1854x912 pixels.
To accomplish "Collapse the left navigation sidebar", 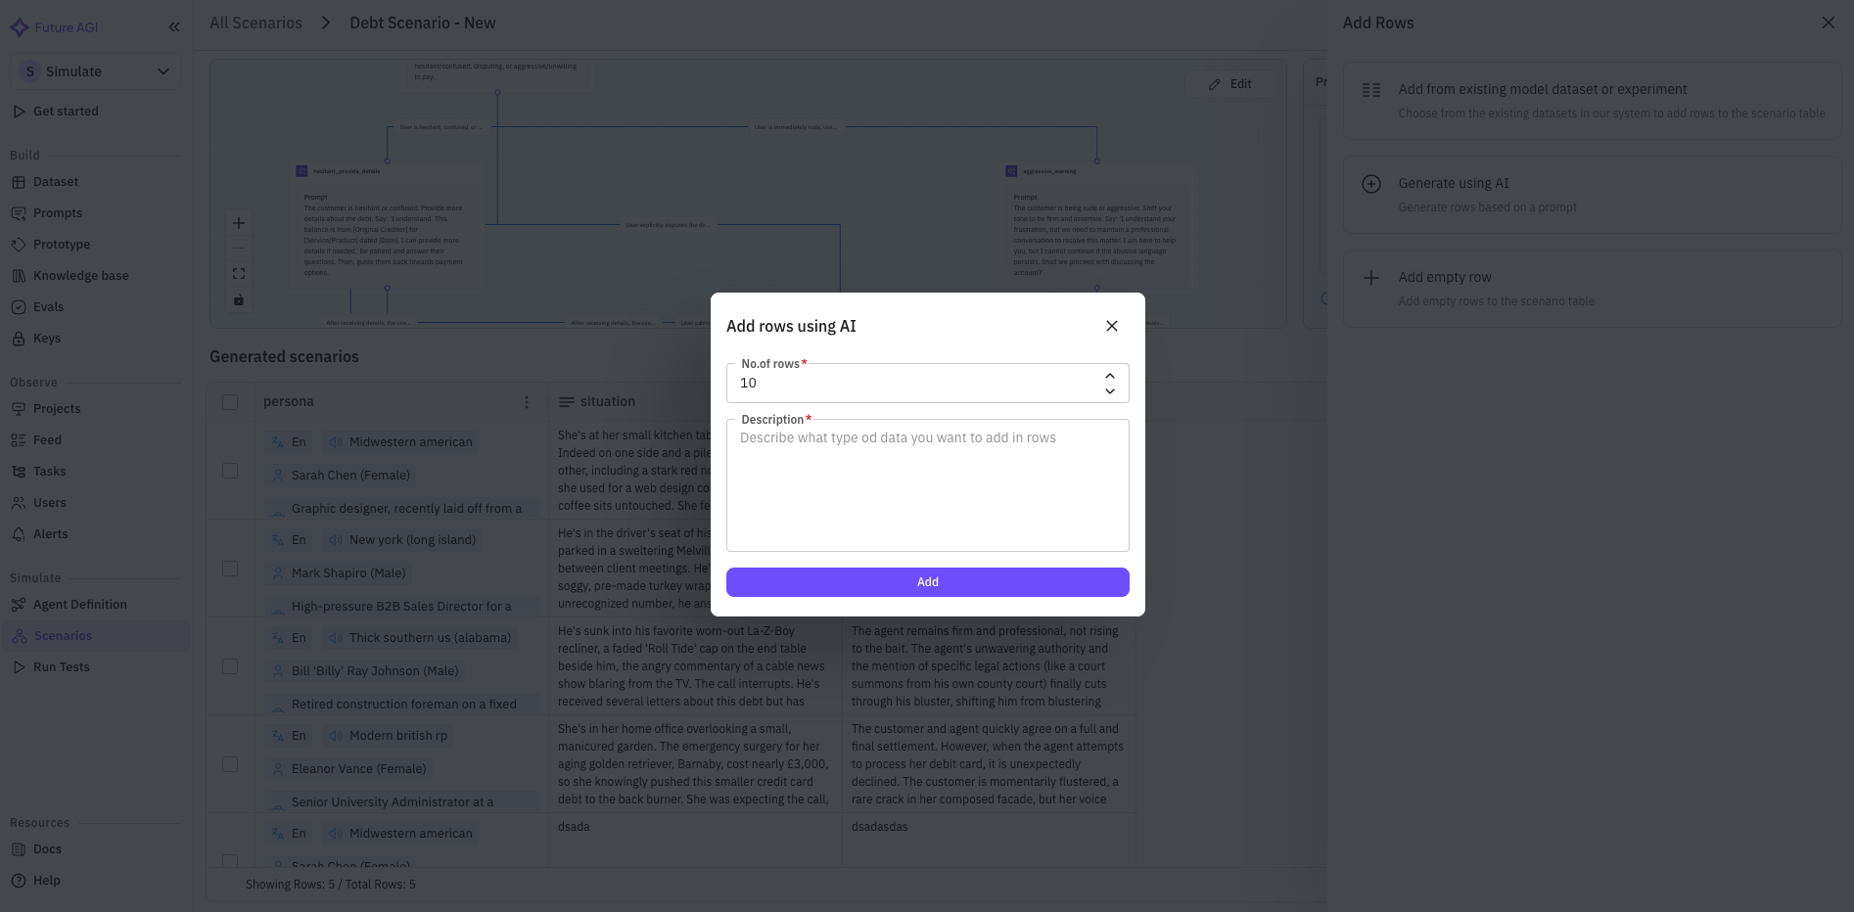I will (x=174, y=26).
